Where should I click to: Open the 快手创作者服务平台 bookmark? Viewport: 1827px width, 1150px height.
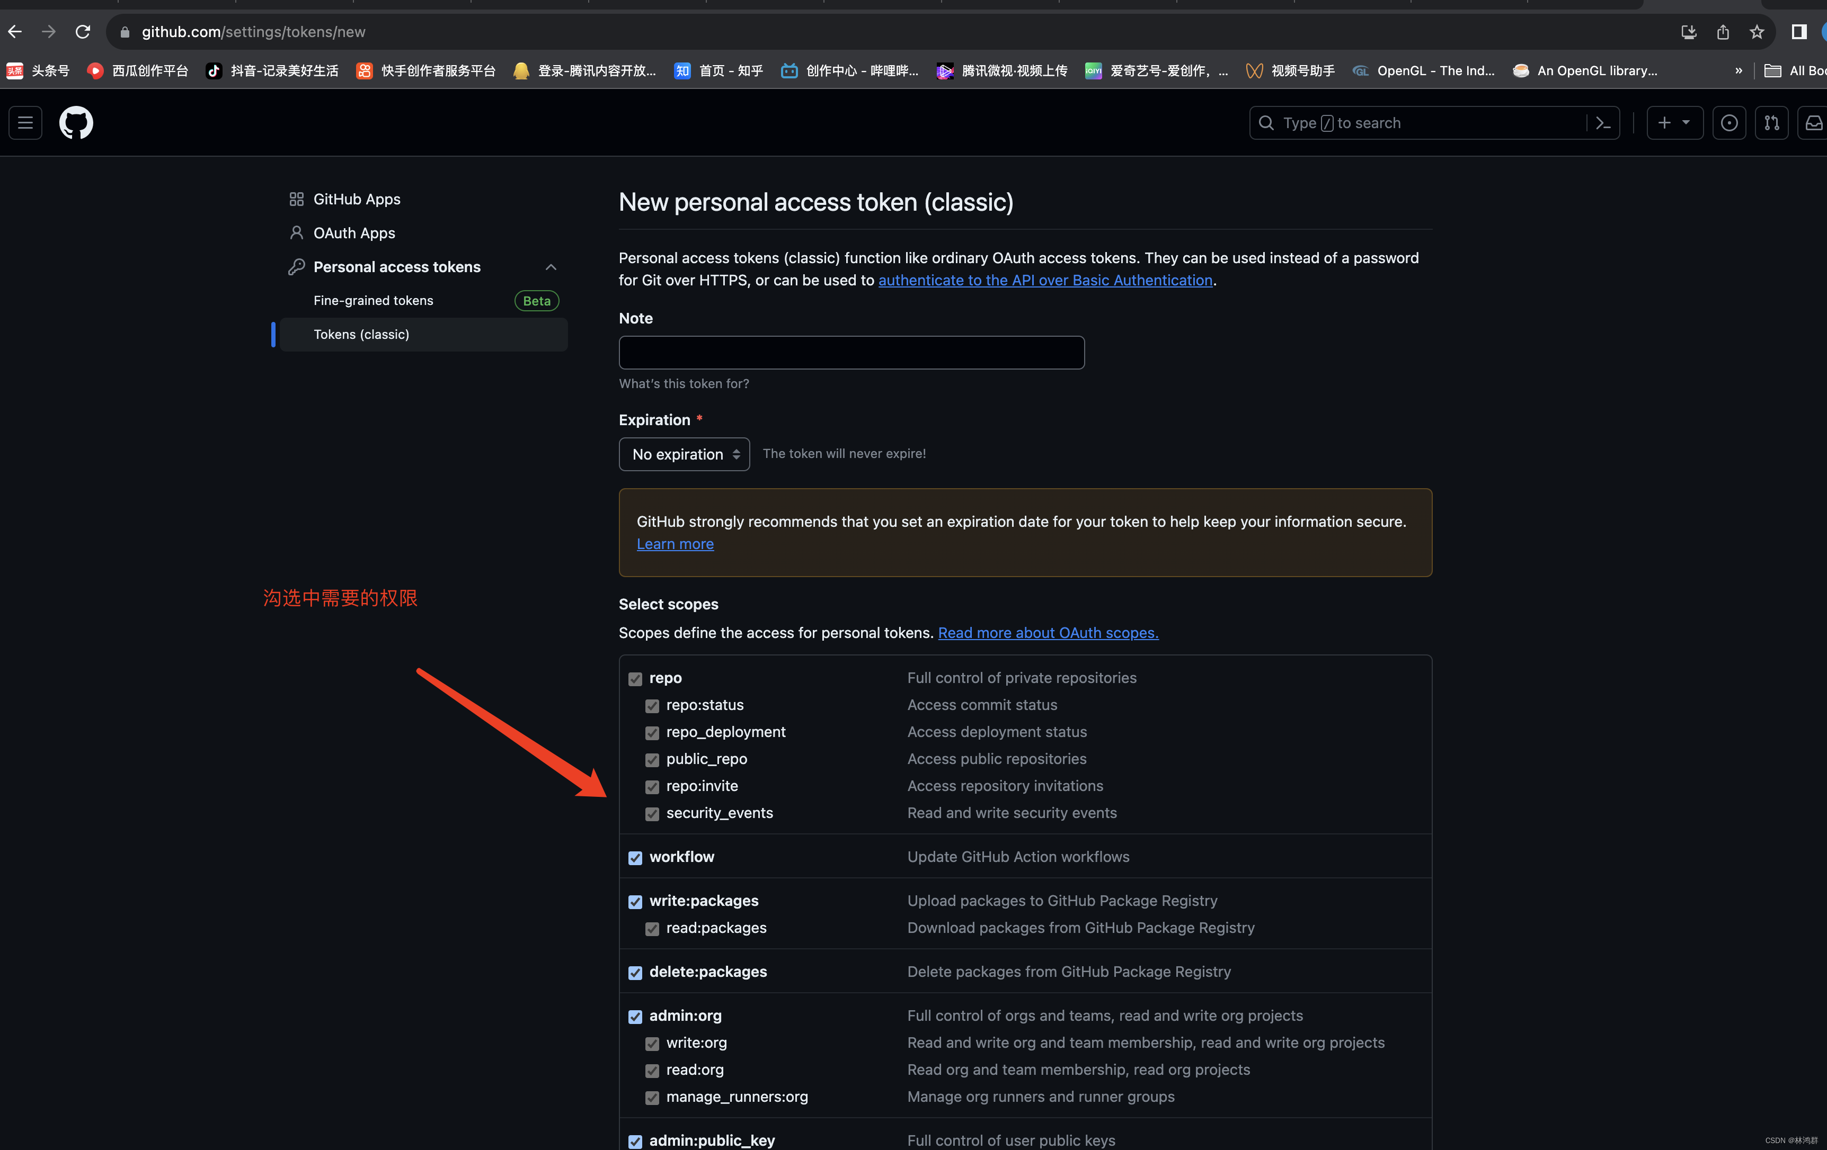(427, 70)
